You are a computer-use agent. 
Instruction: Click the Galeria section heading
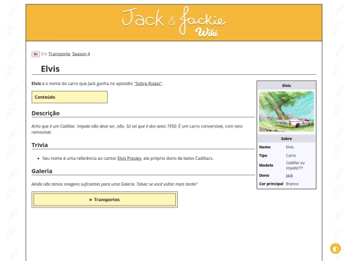click(42, 171)
